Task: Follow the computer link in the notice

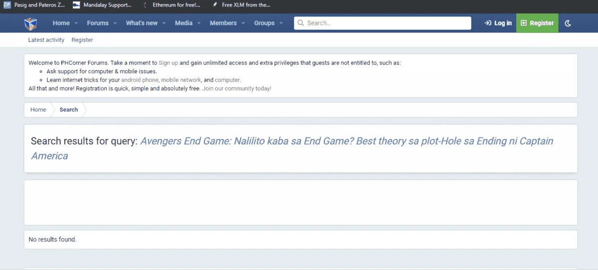Action: pyautogui.click(x=227, y=80)
